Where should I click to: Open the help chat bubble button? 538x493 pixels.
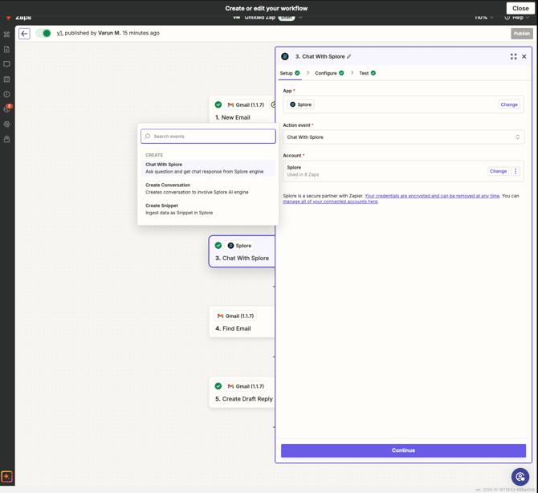[x=520, y=477]
